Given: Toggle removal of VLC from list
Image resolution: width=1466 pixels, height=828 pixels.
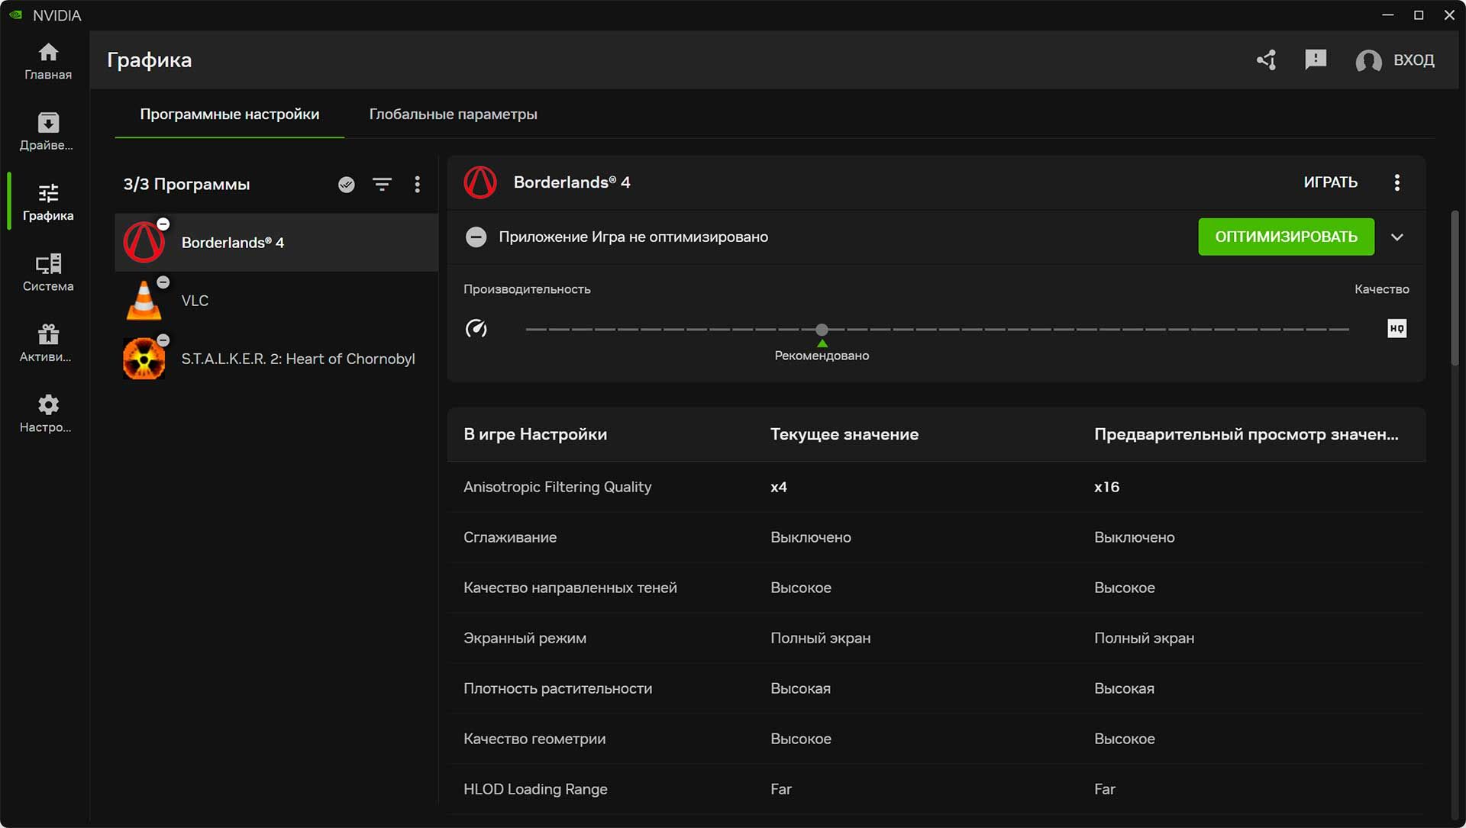Looking at the screenshot, I should coord(163,282).
